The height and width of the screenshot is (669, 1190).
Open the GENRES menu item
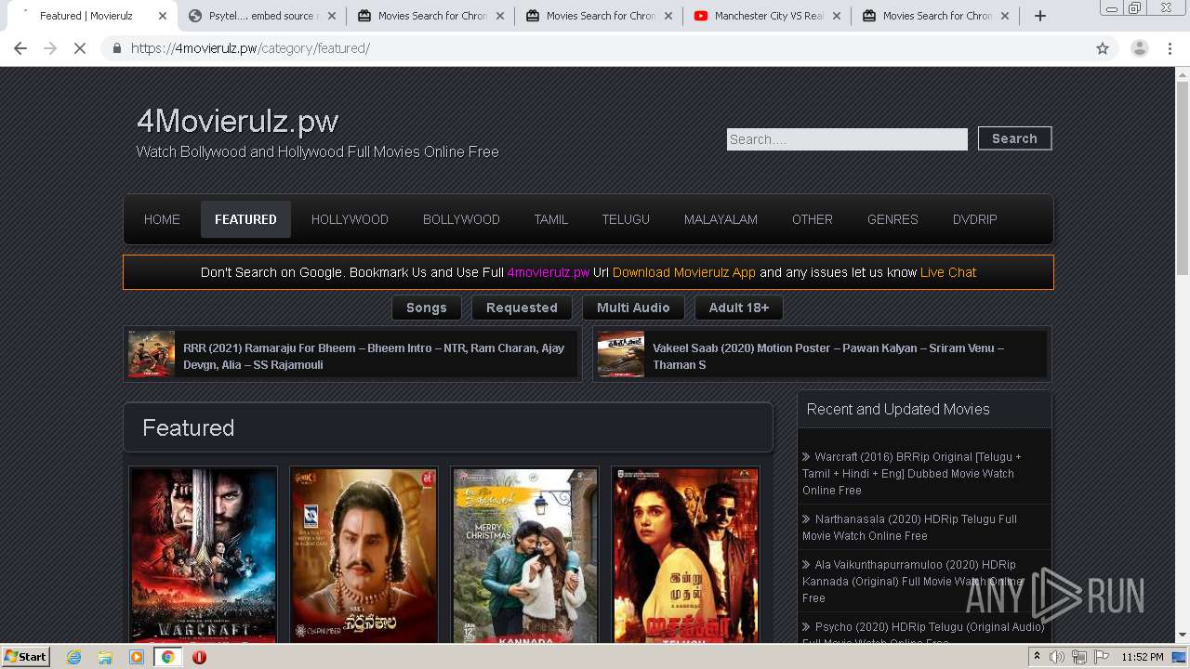(892, 219)
